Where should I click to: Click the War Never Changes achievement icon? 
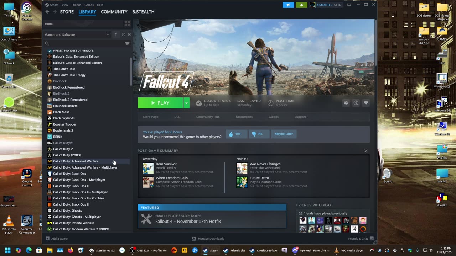click(x=242, y=168)
